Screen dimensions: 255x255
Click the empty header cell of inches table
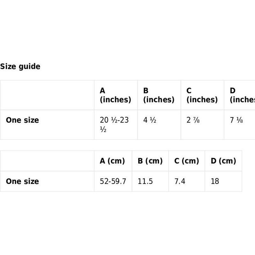click(x=47, y=95)
